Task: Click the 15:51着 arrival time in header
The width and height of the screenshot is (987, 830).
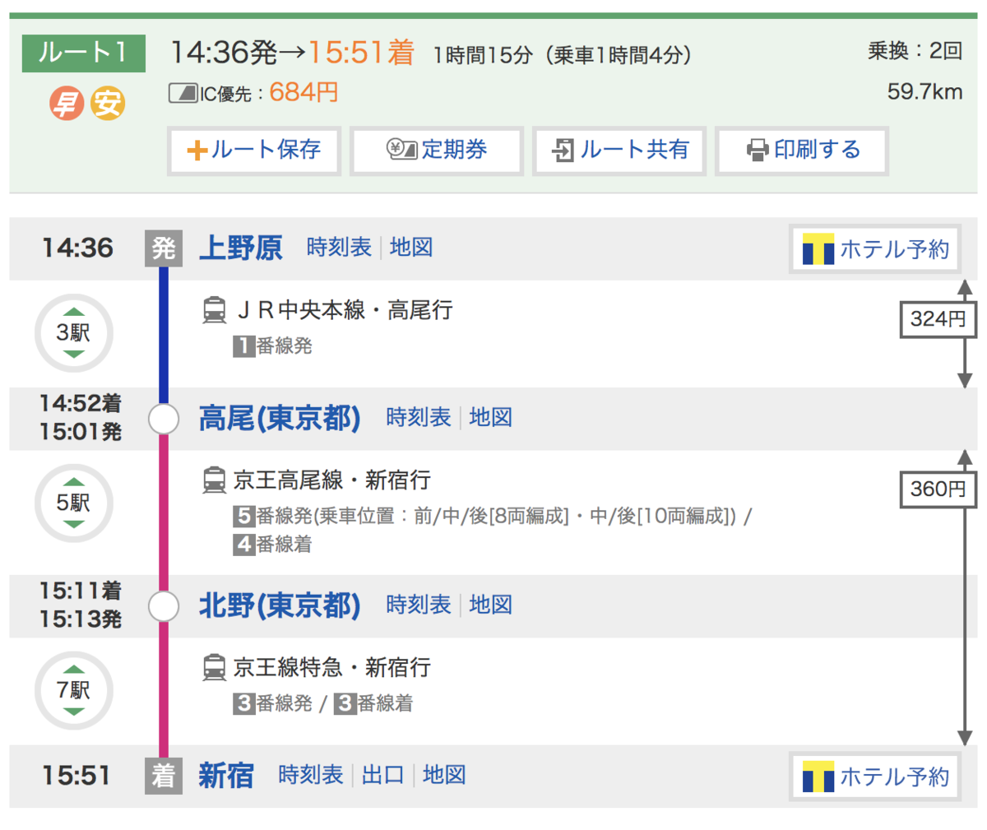Action: 361,53
